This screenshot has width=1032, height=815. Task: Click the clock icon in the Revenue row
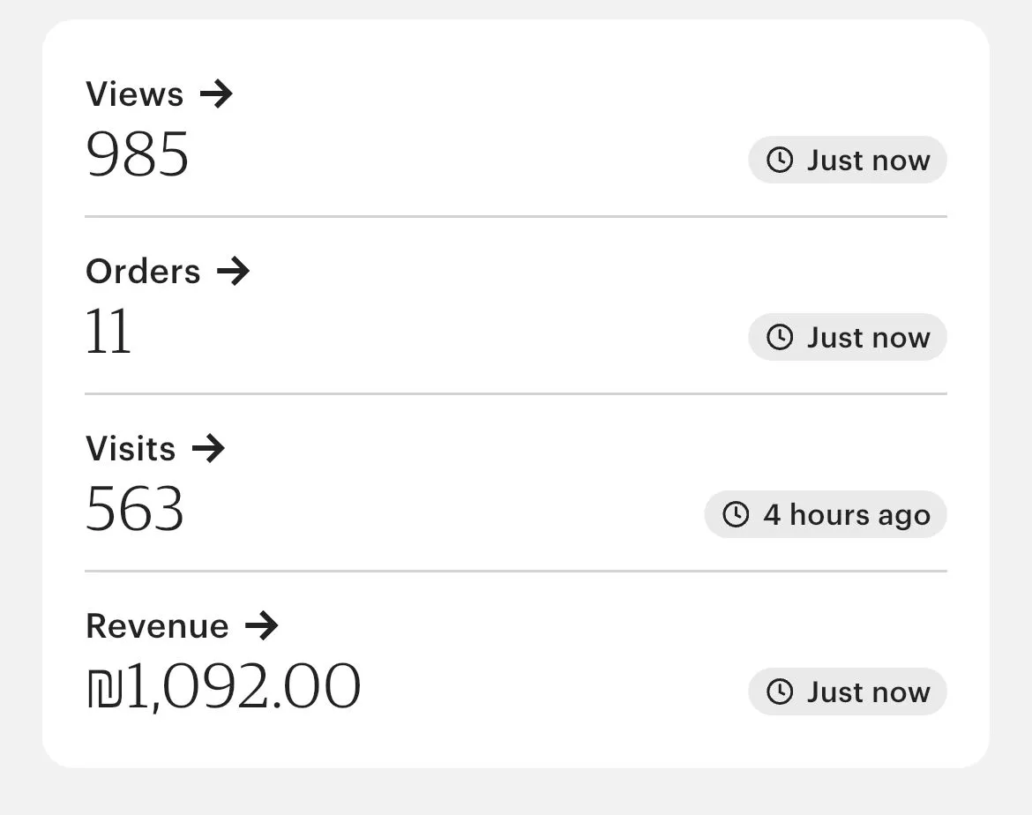point(780,692)
